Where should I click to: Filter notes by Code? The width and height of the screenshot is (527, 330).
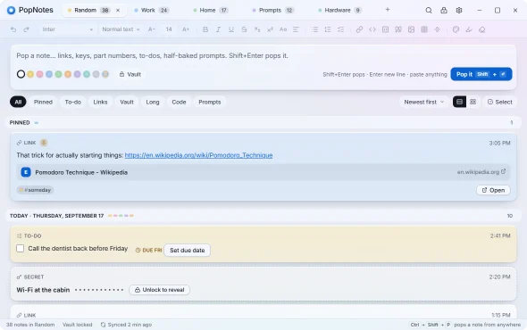point(179,102)
